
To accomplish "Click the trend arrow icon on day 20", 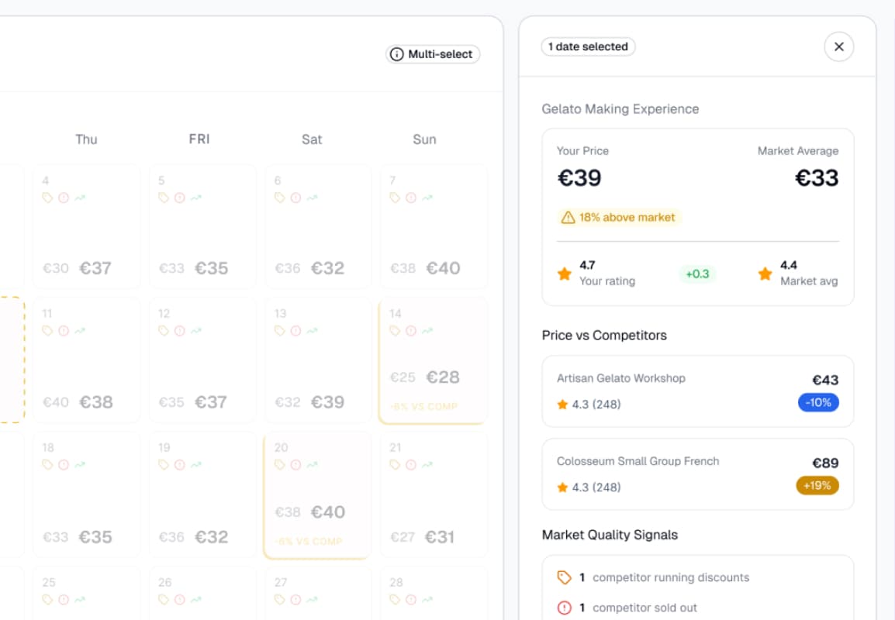I will pyautogui.click(x=312, y=465).
